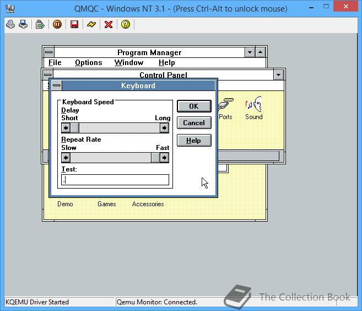Click the lock with green arrow icon
Screen dimensions: 362x311
coord(40,24)
